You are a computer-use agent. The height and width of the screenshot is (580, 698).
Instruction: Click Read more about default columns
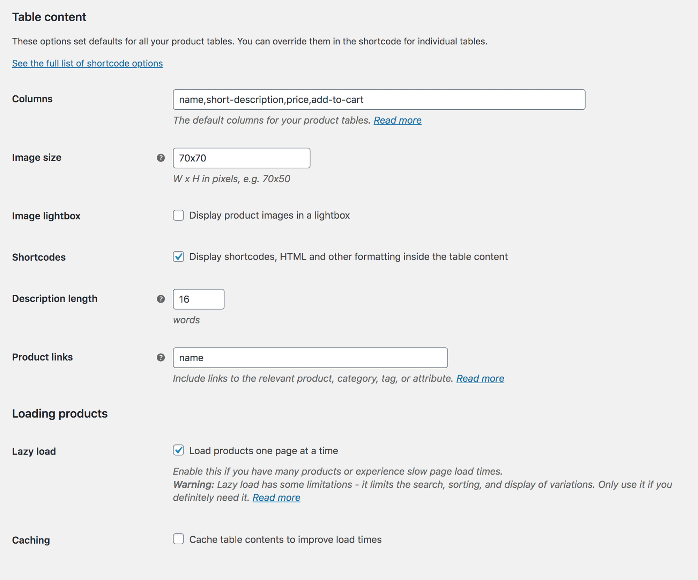coord(397,120)
